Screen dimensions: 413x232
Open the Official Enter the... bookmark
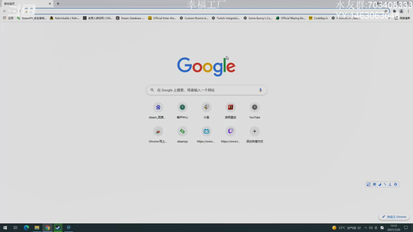[x=162, y=18]
